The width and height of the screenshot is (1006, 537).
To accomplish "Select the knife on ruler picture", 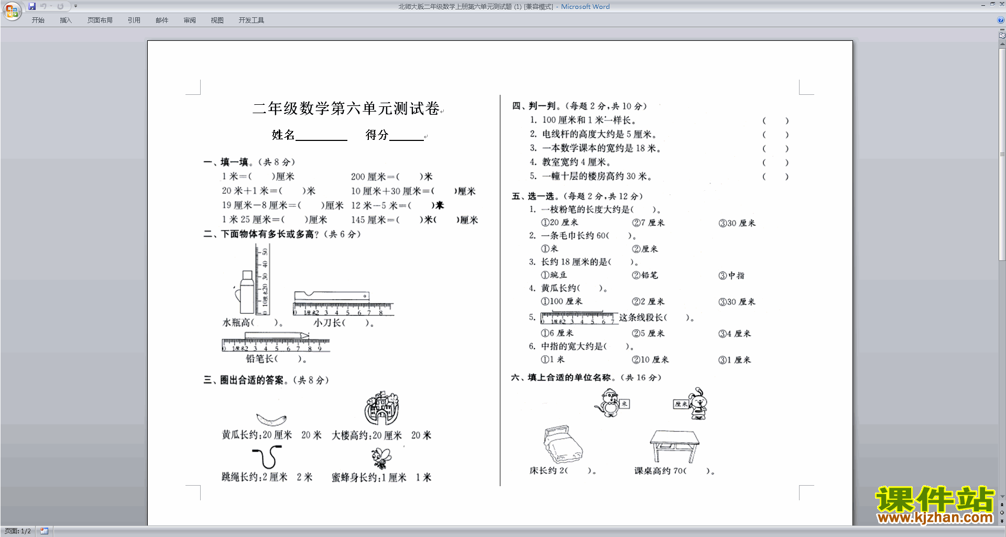I will (x=343, y=303).
